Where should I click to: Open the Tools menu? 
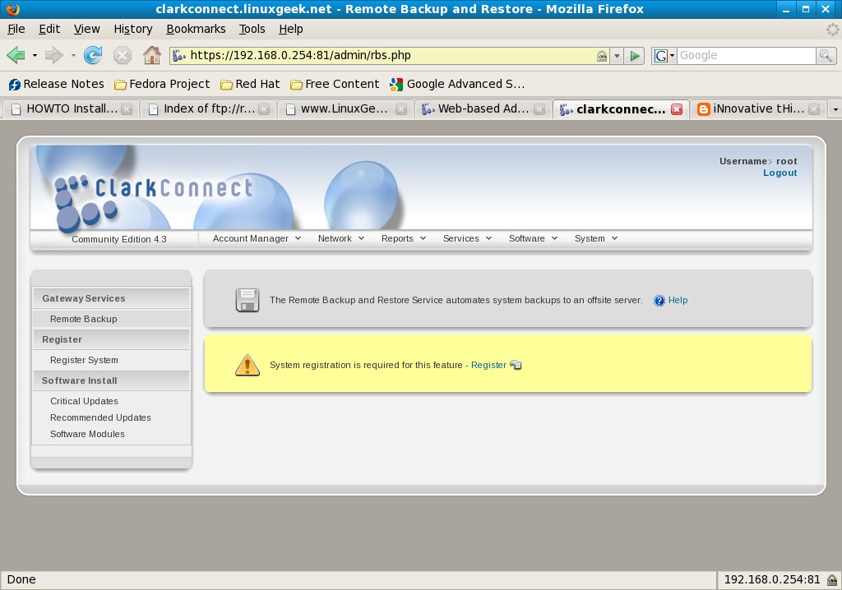coord(252,29)
